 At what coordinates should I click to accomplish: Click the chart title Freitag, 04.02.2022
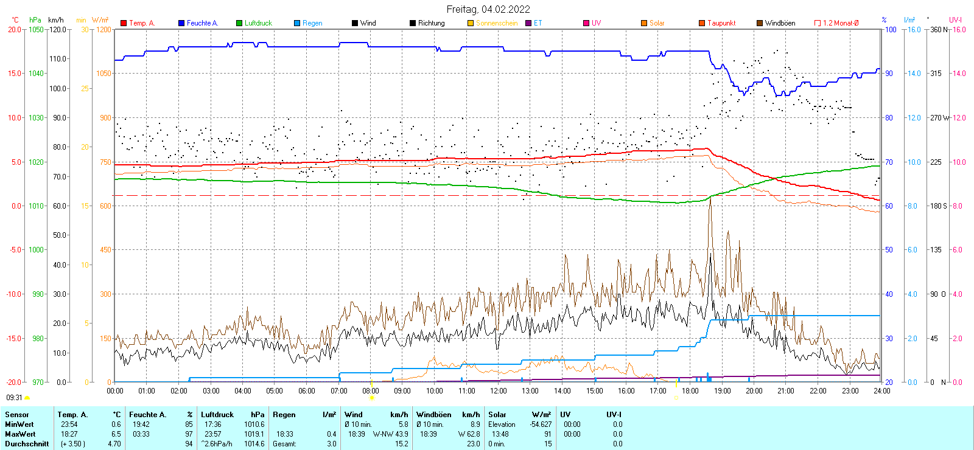pos(488,9)
